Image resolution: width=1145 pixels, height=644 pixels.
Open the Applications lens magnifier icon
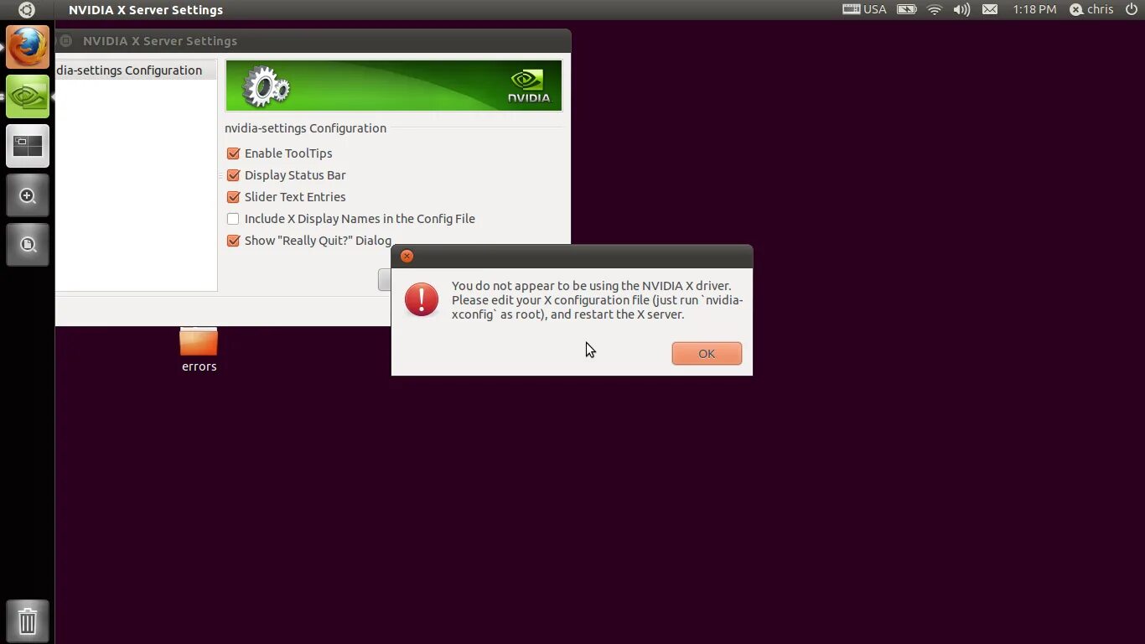pos(28,195)
